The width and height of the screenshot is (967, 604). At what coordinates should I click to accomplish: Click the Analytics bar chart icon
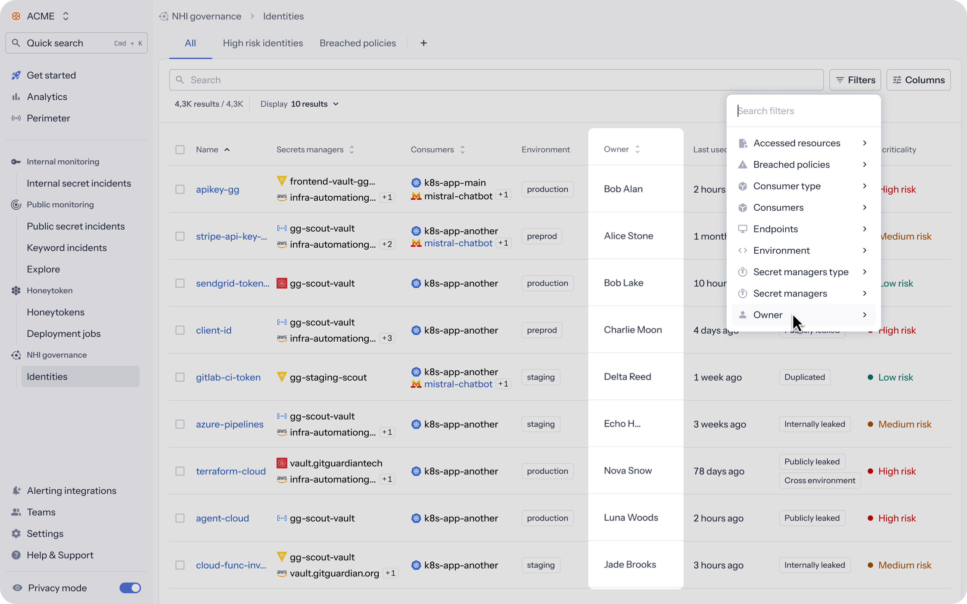[x=16, y=97]
